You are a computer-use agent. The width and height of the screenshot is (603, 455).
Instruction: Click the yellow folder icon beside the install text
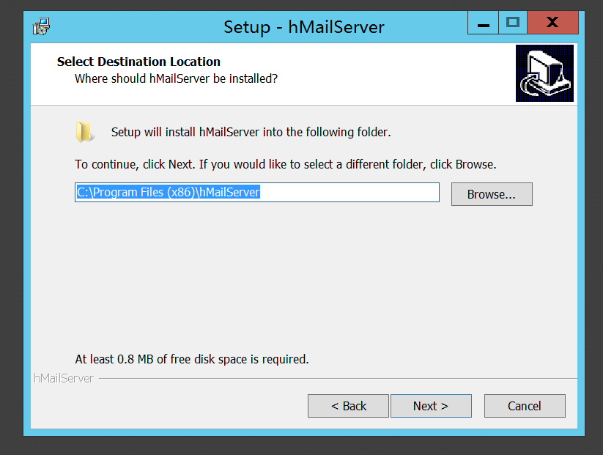pos(86,131)
